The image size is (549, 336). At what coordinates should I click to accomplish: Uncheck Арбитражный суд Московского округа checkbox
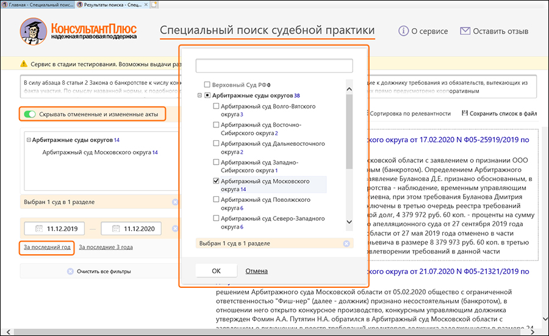(x=216, y=182)
